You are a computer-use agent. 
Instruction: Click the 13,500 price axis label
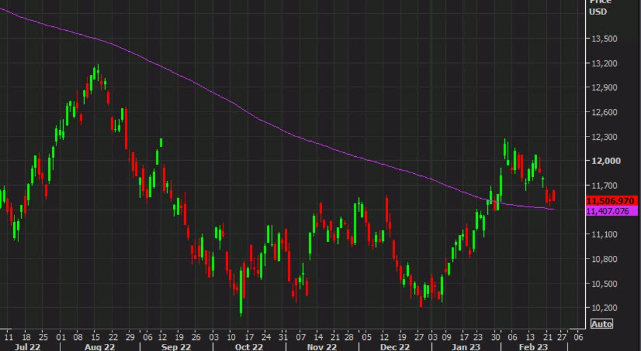(x=604, y=39)
